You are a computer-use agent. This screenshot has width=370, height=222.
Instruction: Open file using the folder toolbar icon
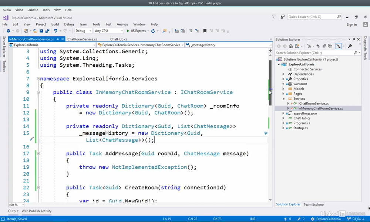click(x=35, y=31)
